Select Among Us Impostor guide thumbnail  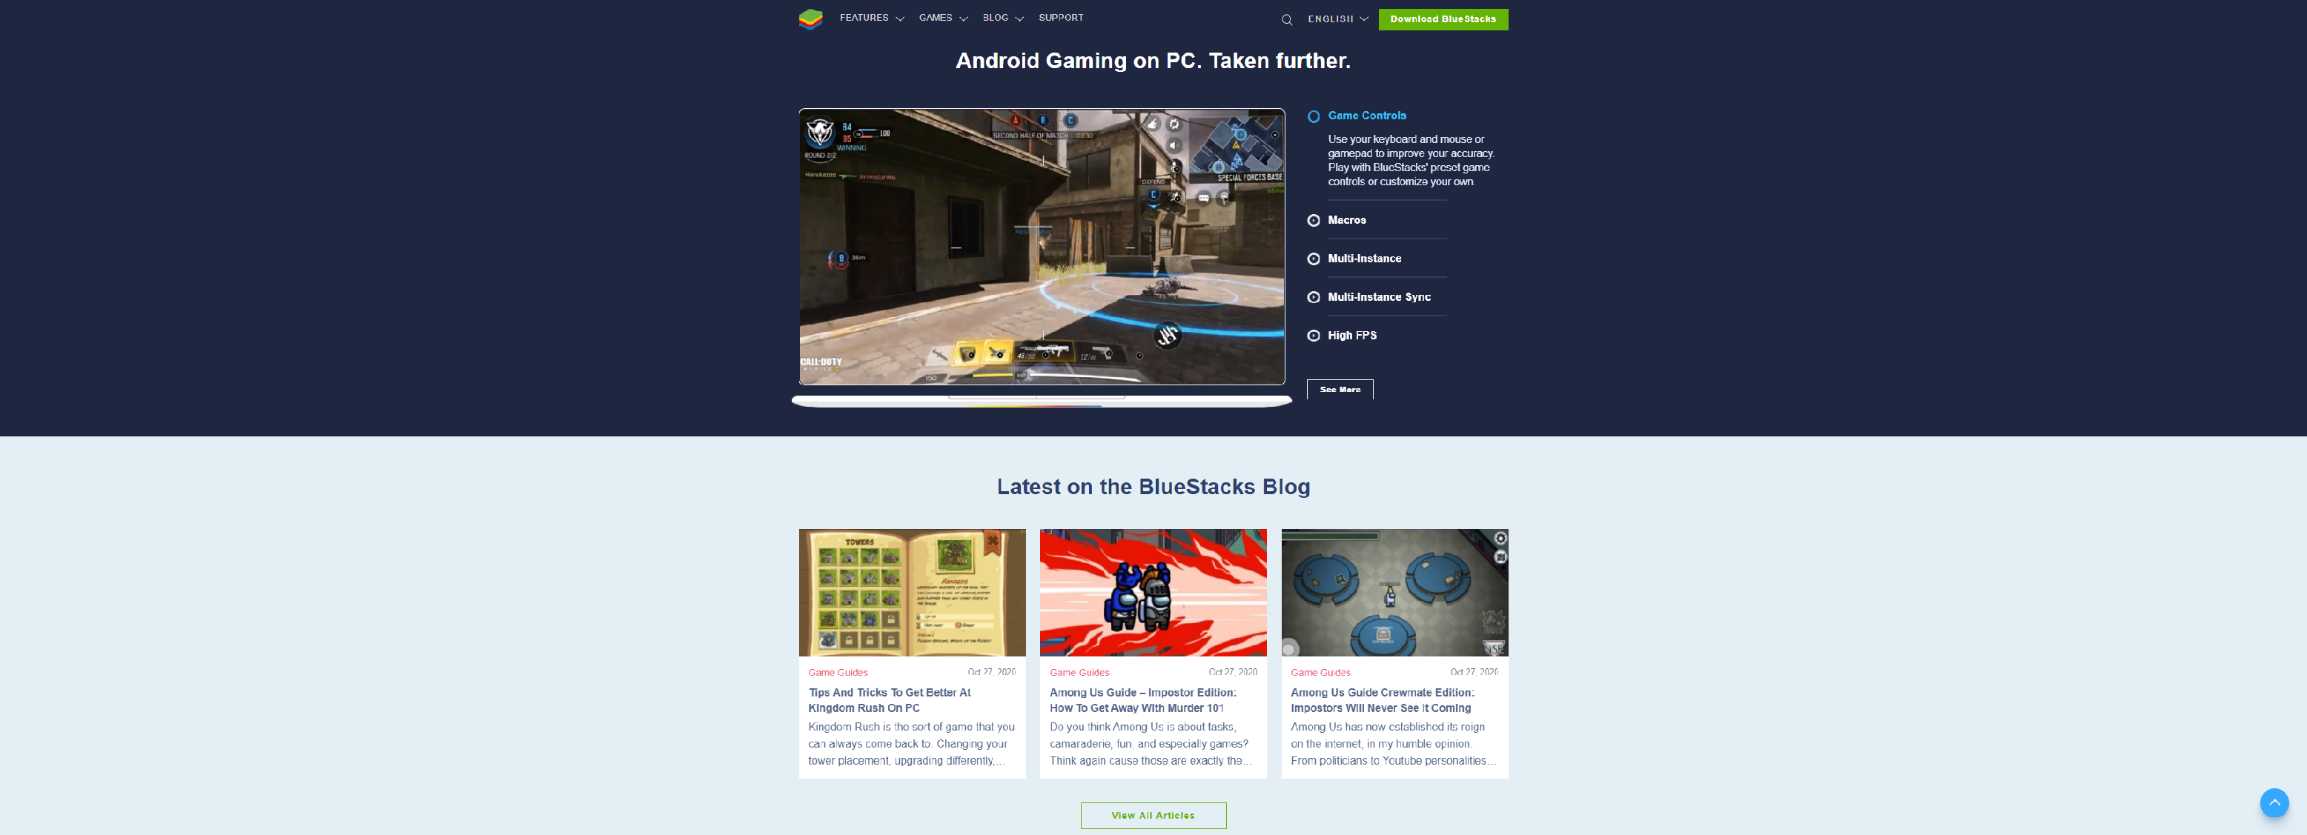tap(1153, 593)
